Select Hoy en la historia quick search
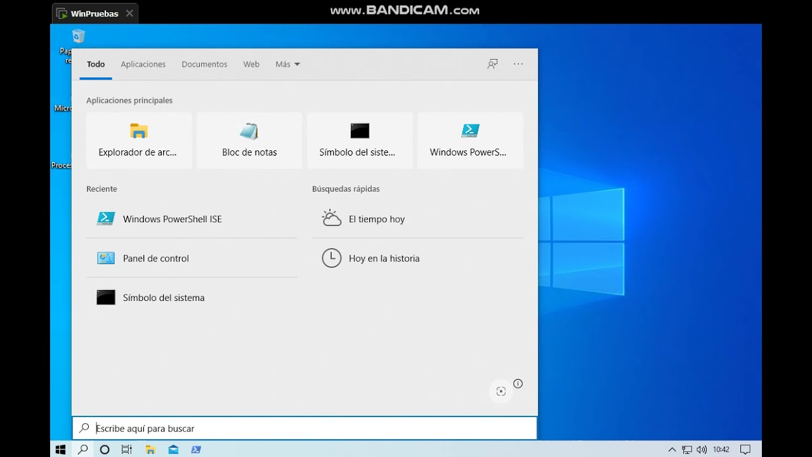812x457 pixels. [417, 258]
